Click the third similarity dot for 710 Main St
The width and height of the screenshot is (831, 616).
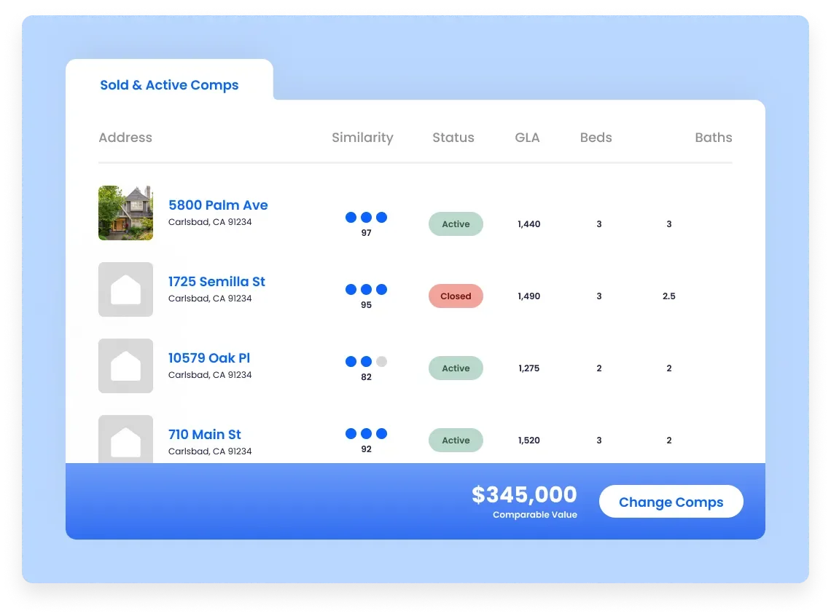tap(383, 433)
